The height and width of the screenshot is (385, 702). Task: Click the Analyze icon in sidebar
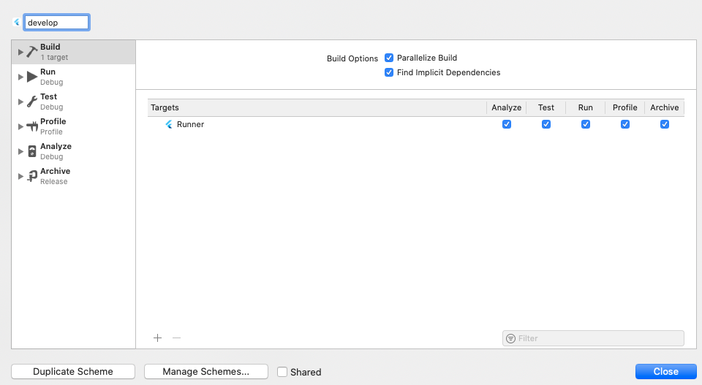click(x=32, y=151)
